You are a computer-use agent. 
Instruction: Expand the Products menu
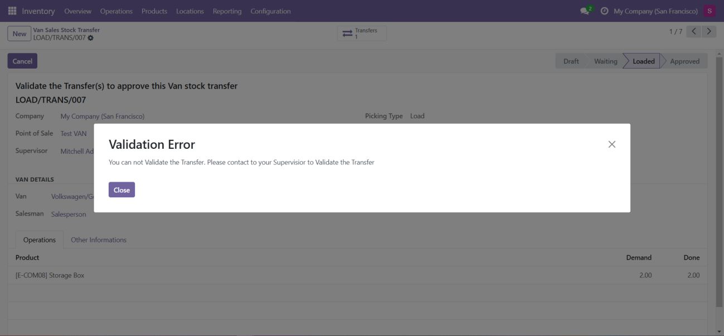click(x=154, y=11)
